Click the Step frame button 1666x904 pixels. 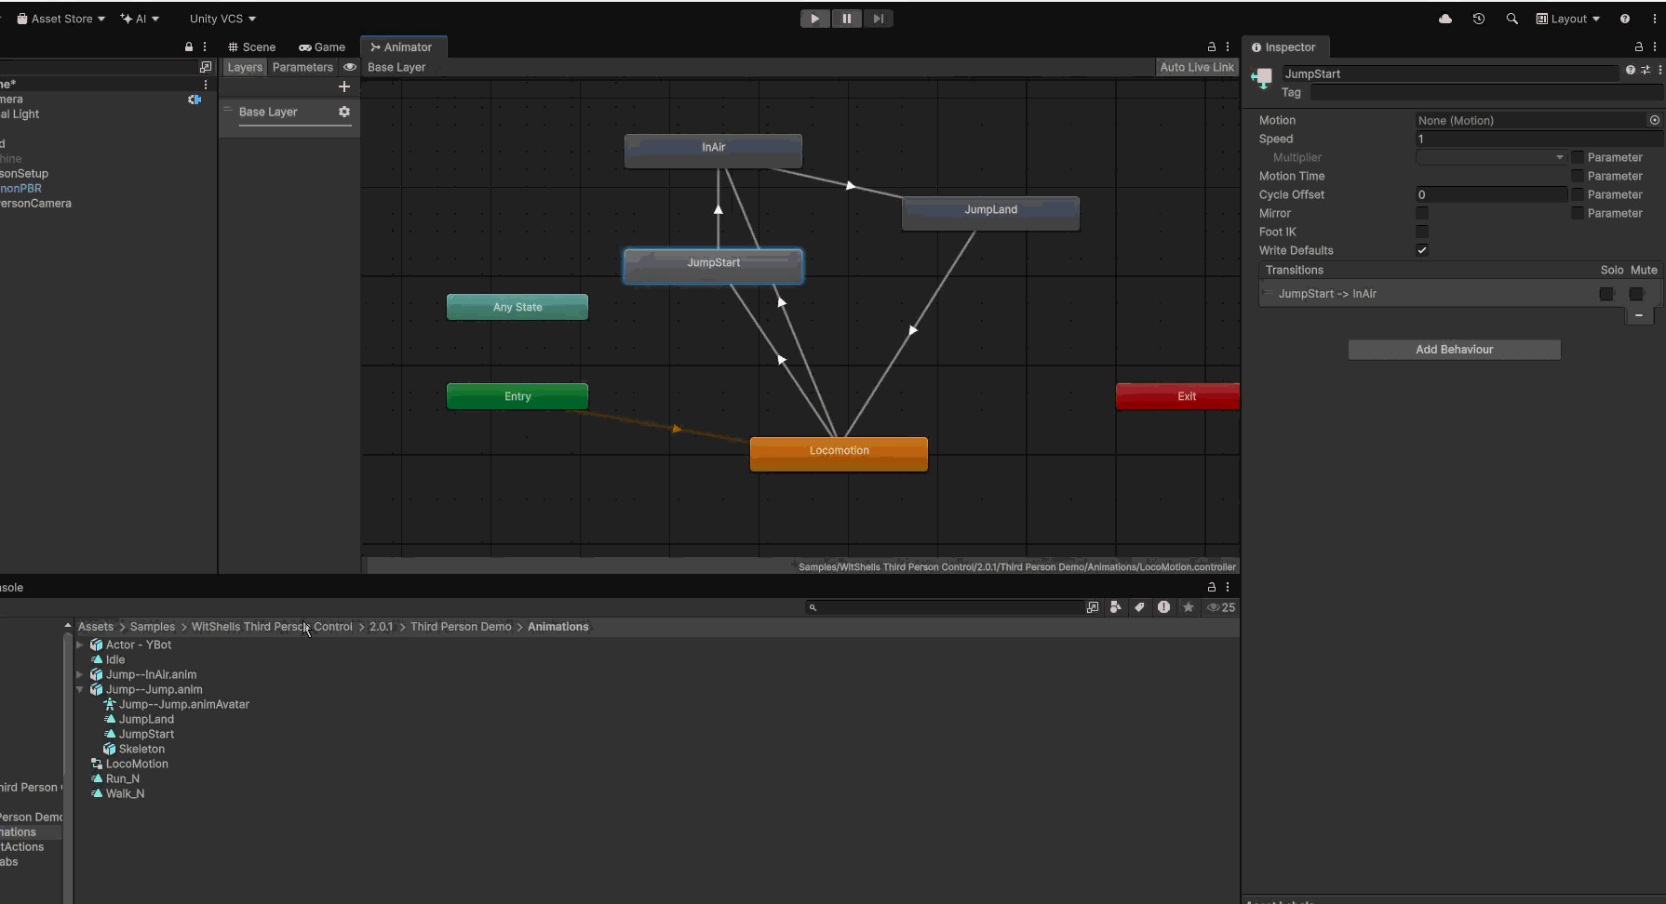[878, 19]
